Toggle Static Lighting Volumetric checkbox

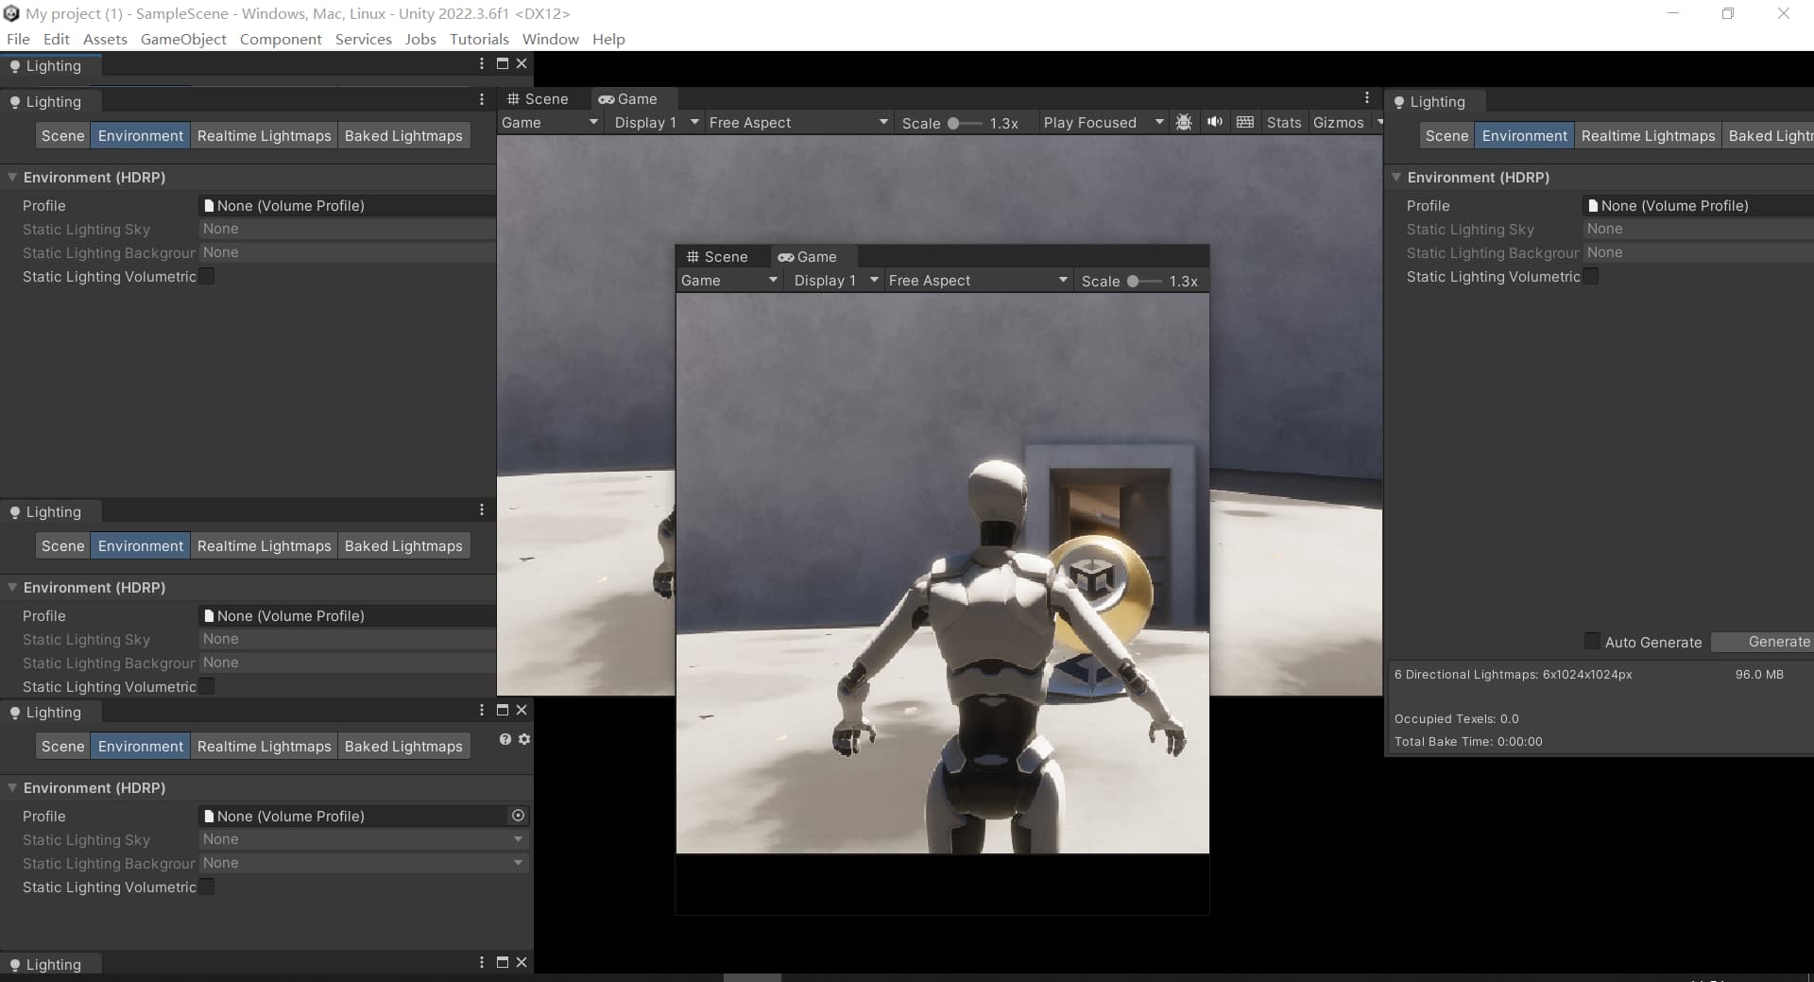(205, 277)
